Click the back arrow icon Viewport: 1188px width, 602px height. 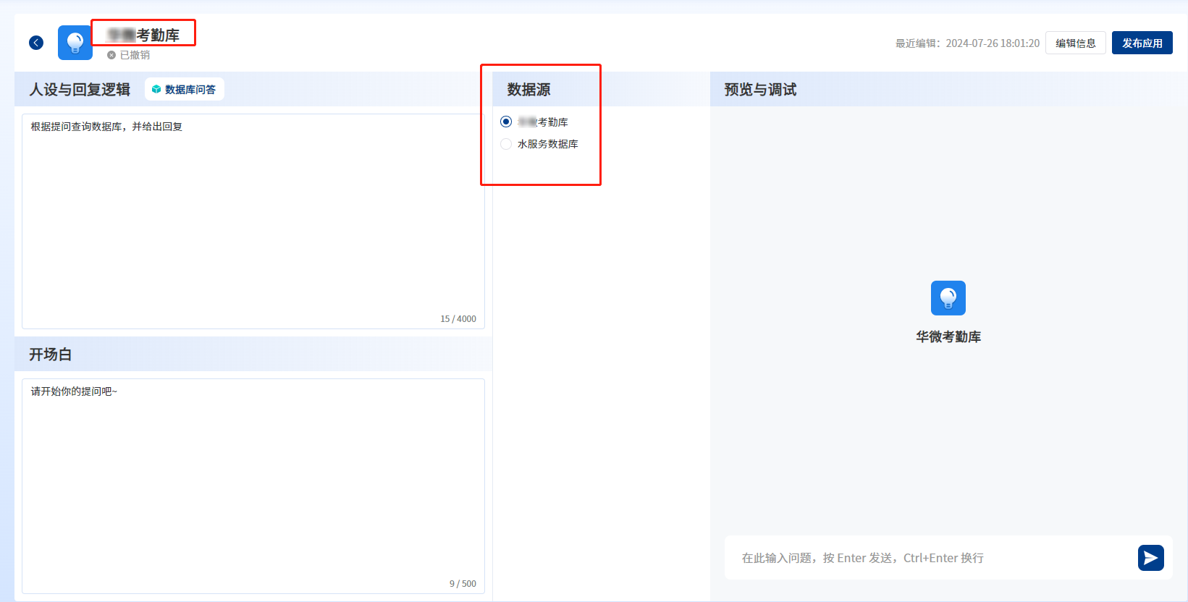tap(36, 43)
